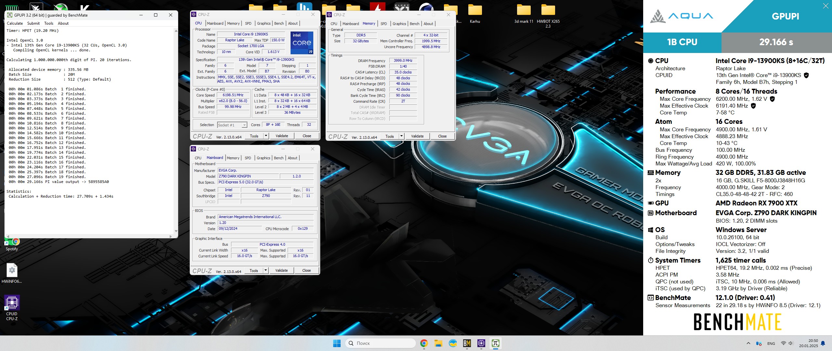Open Calculate menu in GPUPI
The width and height of the screenshot is (832, 351).
15,23
